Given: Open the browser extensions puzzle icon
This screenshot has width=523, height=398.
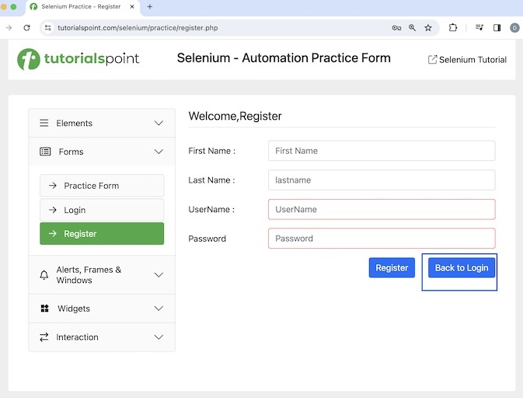Looking at the screenshot, I should coord(453,27).
